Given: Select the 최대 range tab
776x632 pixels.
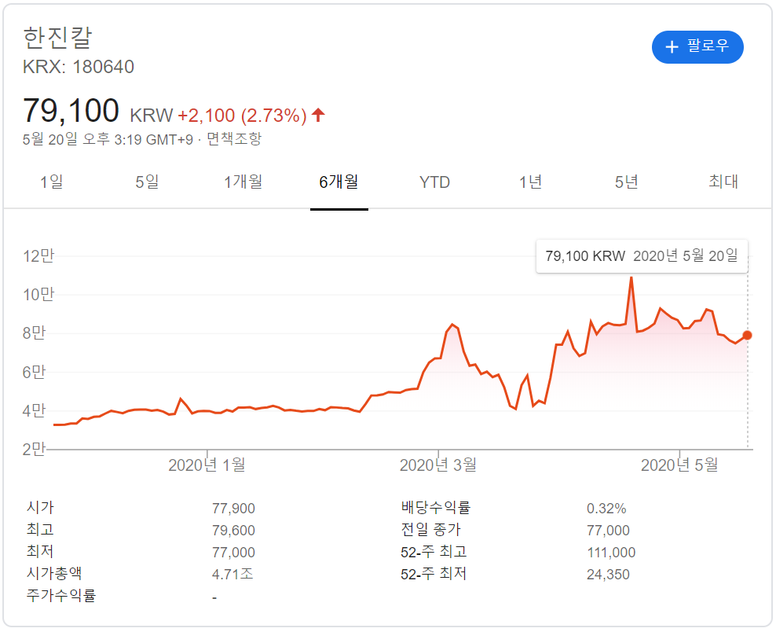Looking at the screenshot, I should [x=723, y=182].
